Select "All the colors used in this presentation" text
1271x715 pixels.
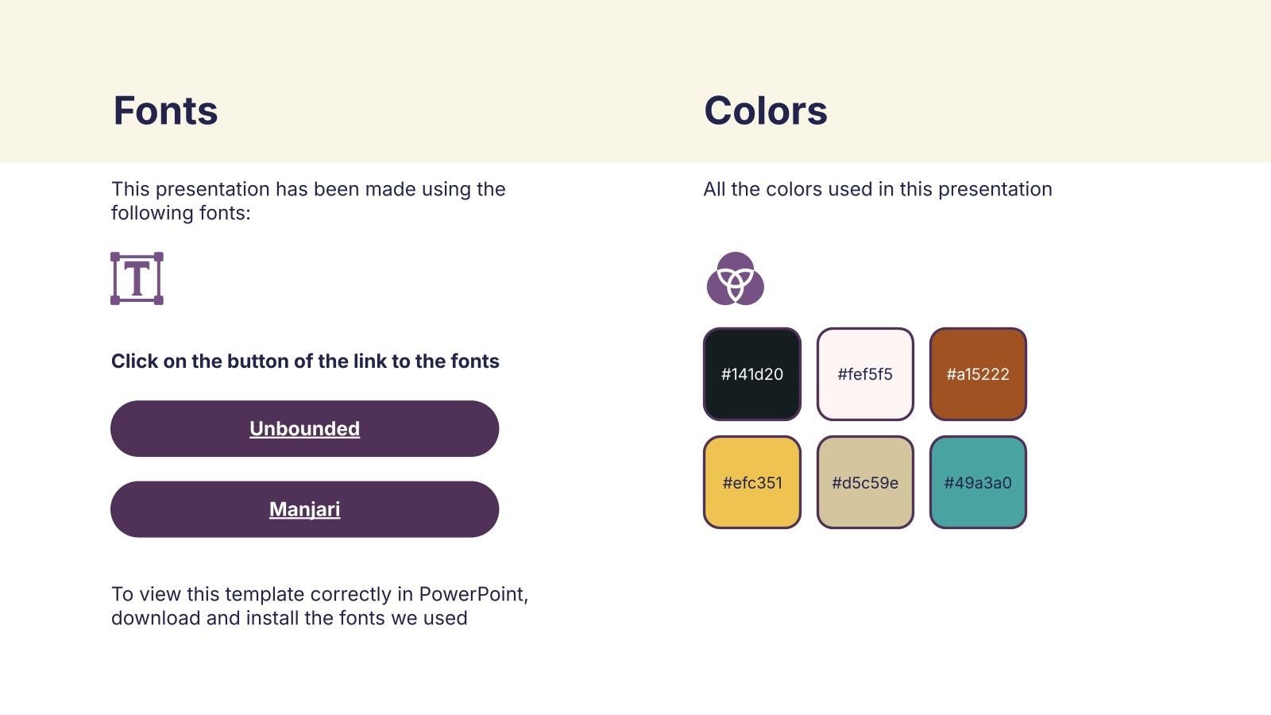pos(878,189)
